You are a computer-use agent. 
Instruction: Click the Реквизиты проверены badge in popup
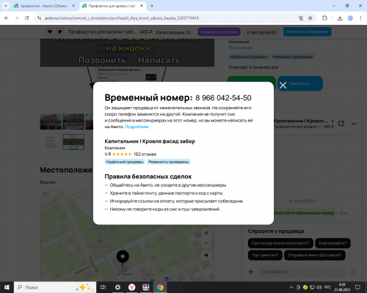[x=169, y=162]
